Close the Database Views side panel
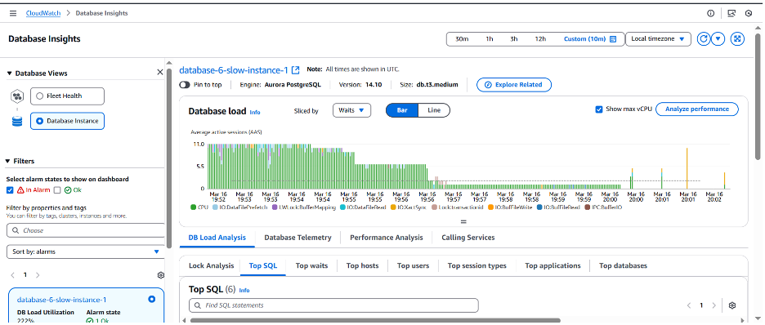The width and height of the screenshot is (765, 325). click(160, 72)
